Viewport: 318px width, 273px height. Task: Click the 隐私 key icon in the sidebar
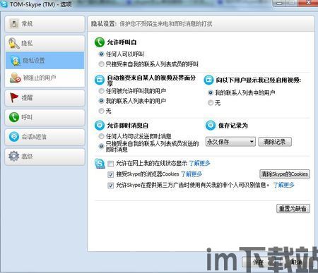(14, 43)
